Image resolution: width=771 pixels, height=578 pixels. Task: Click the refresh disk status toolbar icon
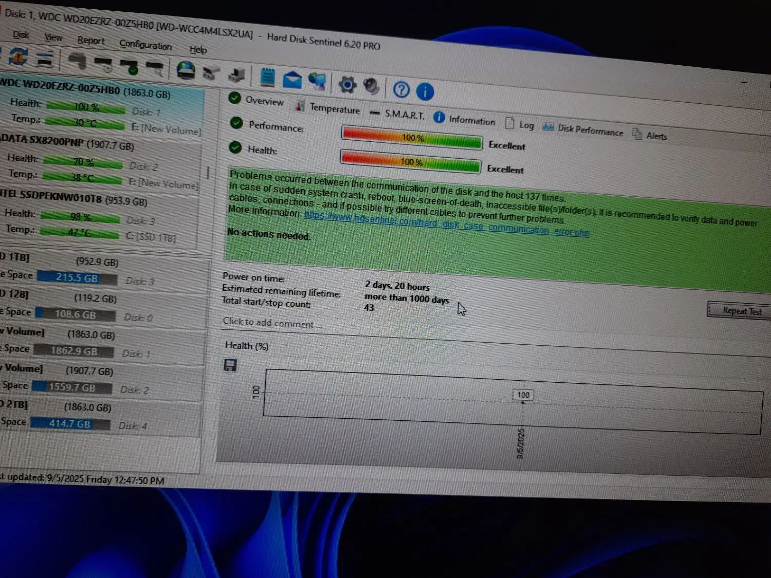click(18, 56)
